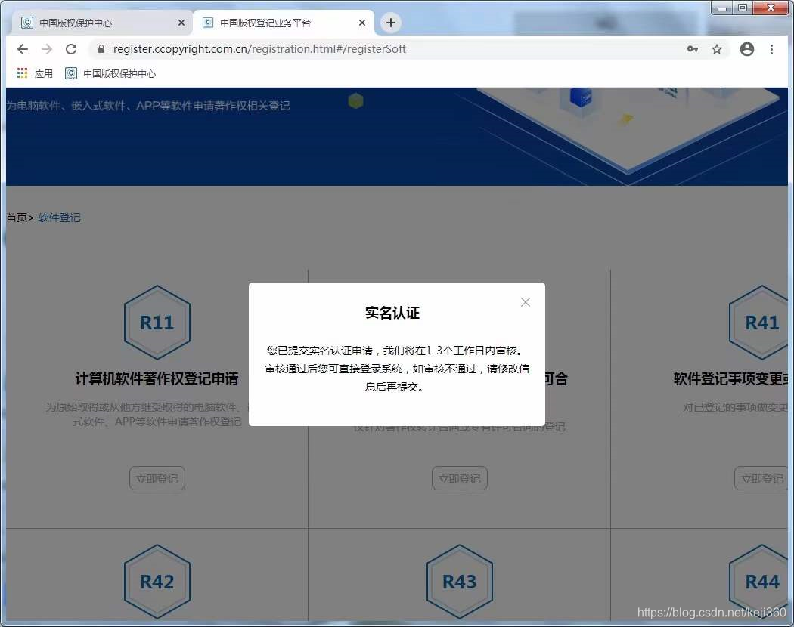
Task: Bookmark this page with the star icon
Action: pyautogui.click(x=716, y=48)
